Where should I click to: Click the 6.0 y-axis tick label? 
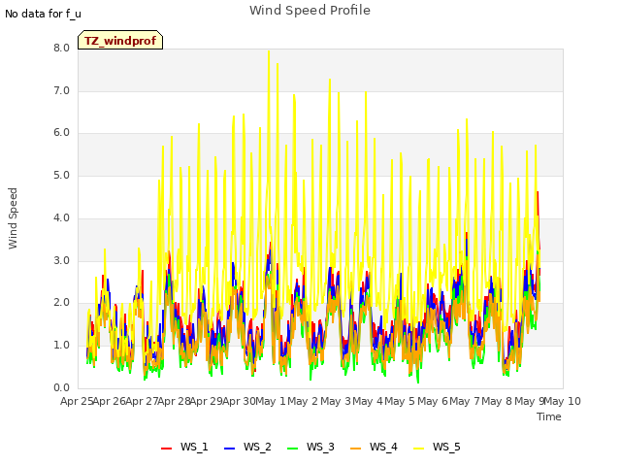61,133
